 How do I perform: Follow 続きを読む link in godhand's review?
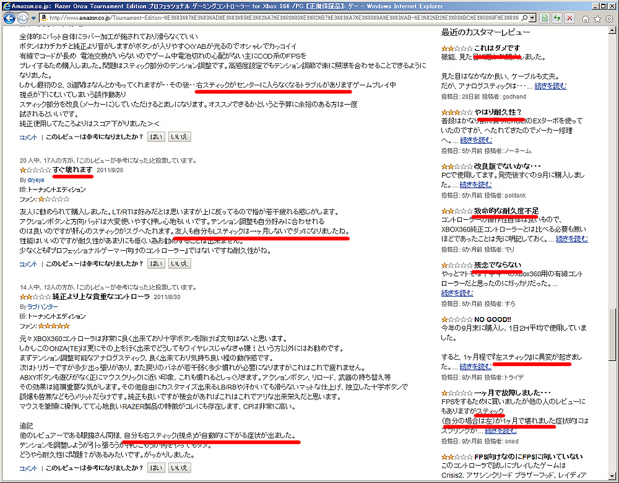click(551, 85)
